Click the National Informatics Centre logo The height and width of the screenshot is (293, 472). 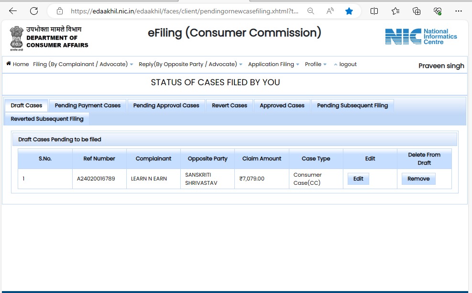(421, 36)
